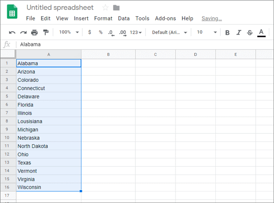Open the 100% zoom dropdown
The width and height of the screenshot is (274, 203).
pos(69,32)
